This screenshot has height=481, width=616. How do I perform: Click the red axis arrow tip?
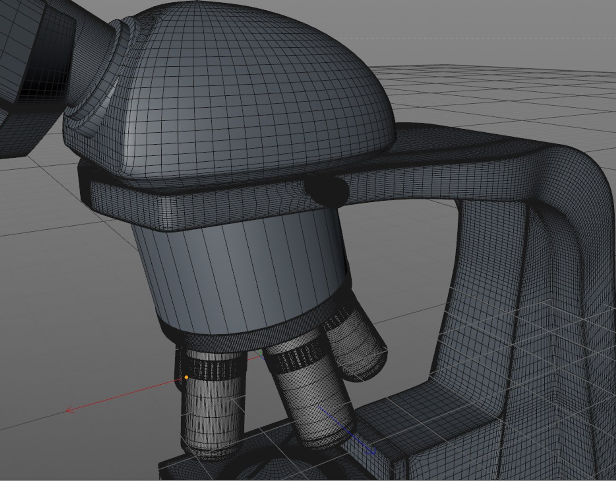pyautogui.click(x=69, y=410)
